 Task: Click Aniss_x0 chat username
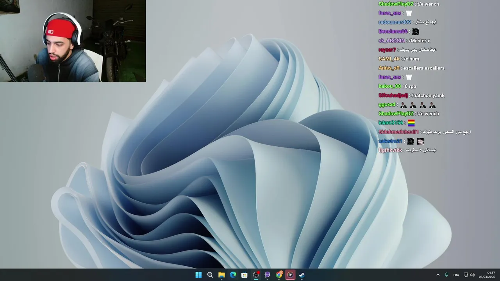[389, 68]
